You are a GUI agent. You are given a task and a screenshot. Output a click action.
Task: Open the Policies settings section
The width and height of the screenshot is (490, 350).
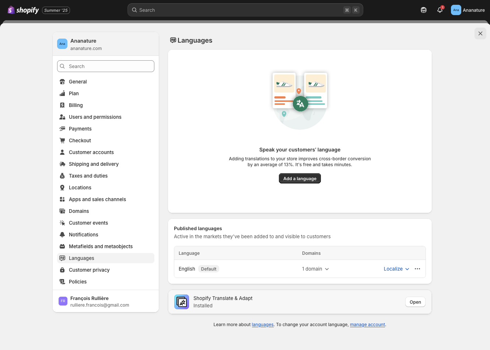point(78,281)
